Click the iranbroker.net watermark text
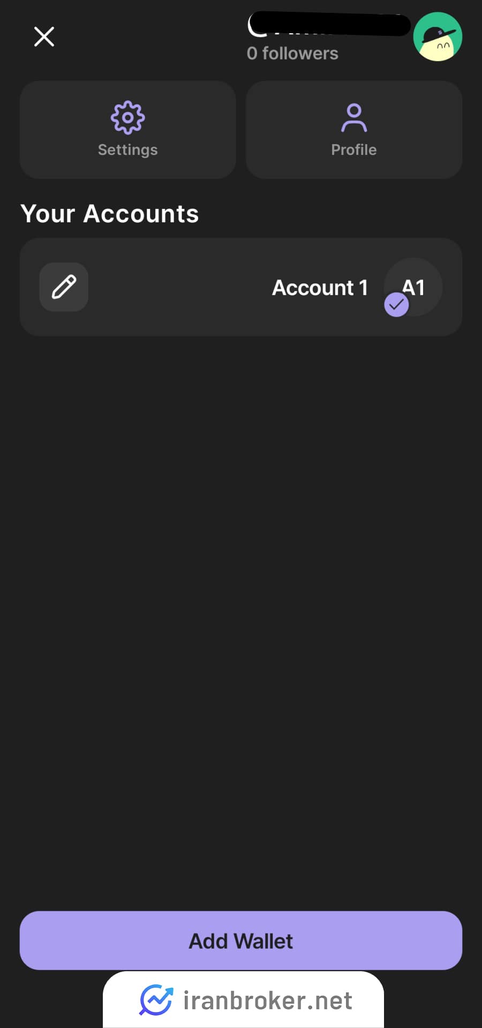This screenshot has width=482, height=1028. coord(268,1000)
